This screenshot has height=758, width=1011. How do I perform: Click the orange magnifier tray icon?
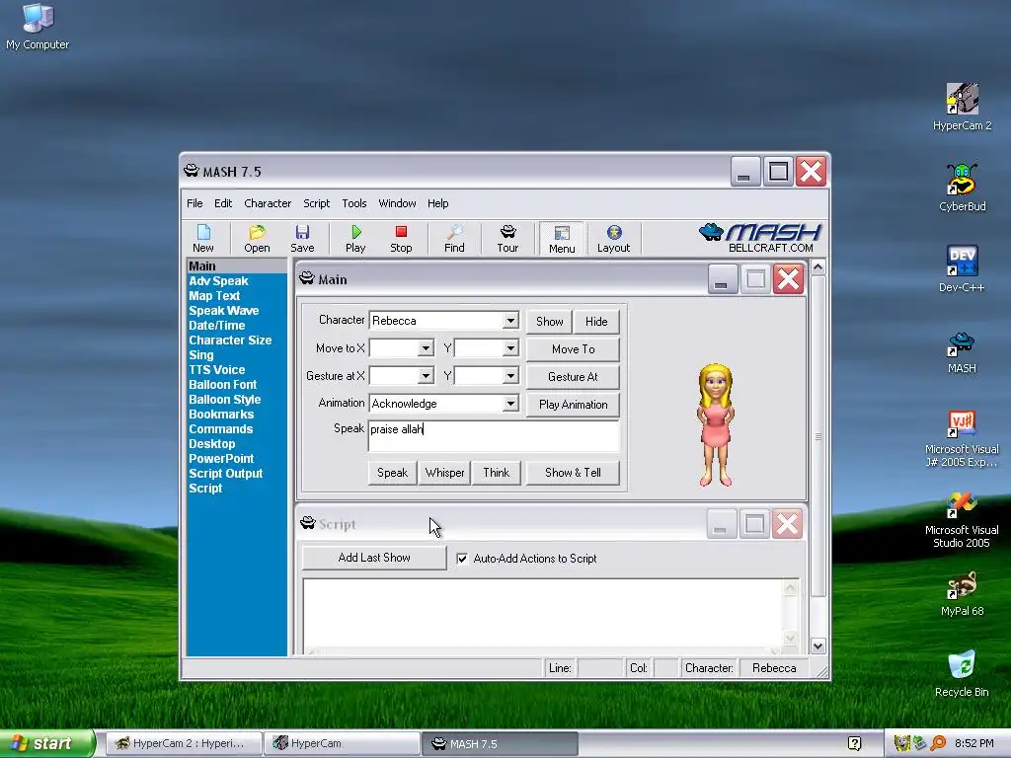click(938, 743)
